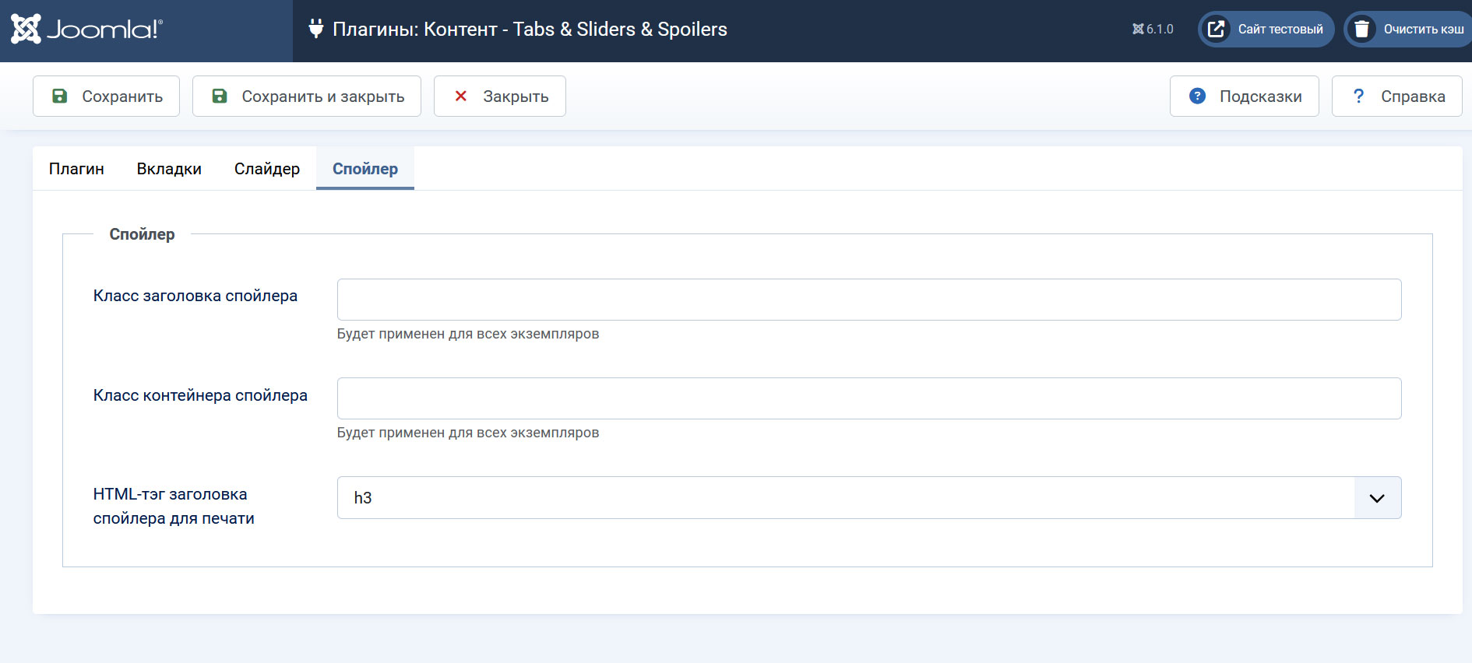1472x663 pixels.
Task: Click the Joomla logo in the header
Action: (86, 30)
